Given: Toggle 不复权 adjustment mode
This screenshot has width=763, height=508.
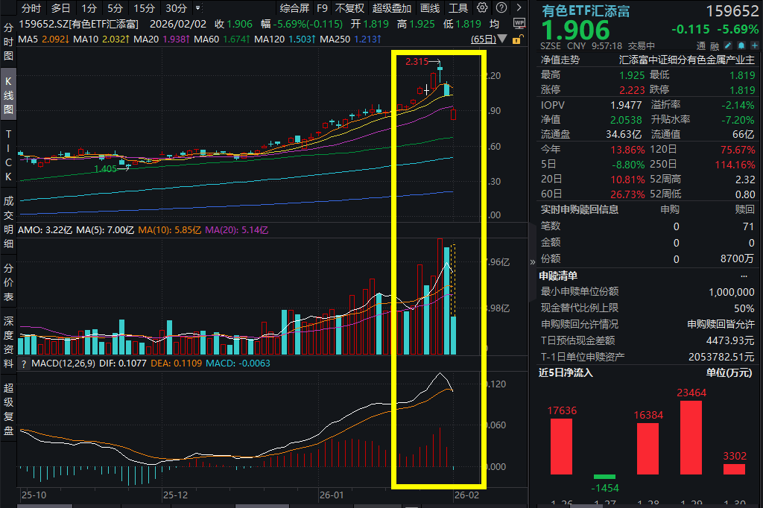Looking at the screenshot, I should (x=349, y=8).
